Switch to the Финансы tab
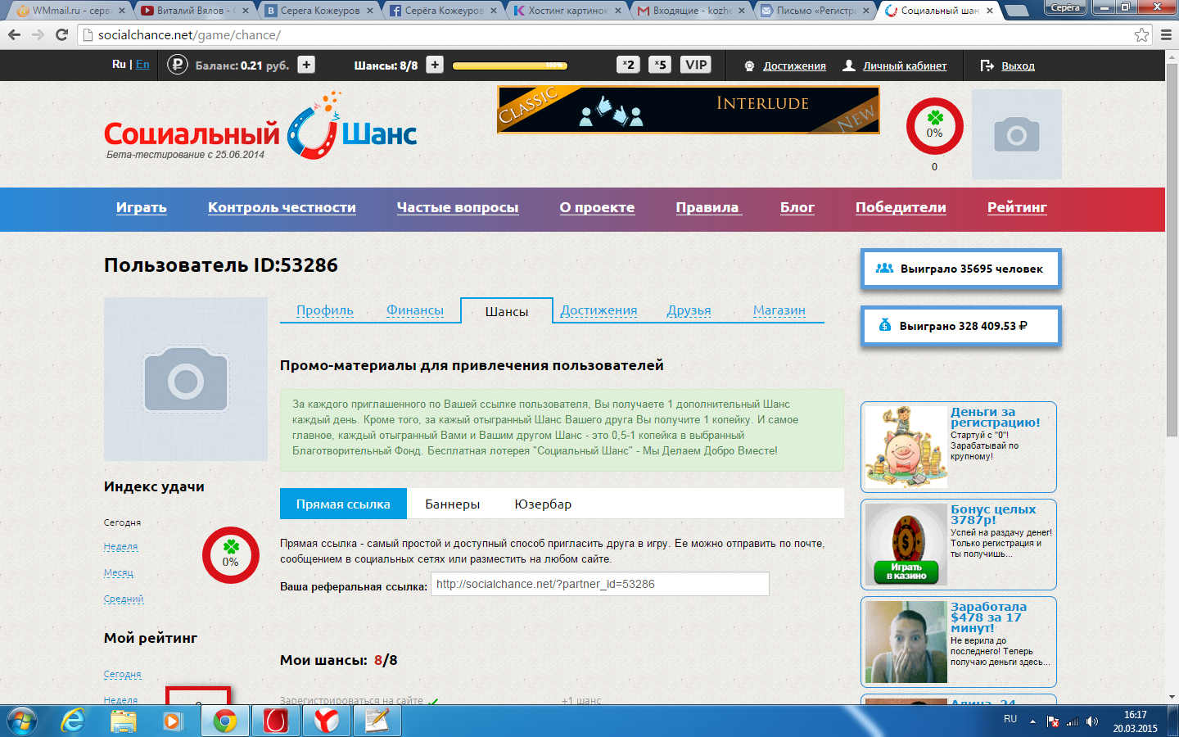Screen dimensions: 1179x737 pos(415,310)
